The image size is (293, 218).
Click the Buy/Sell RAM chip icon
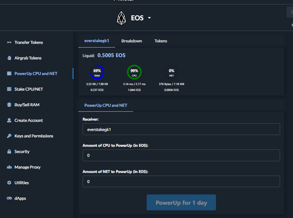(9, 105)
